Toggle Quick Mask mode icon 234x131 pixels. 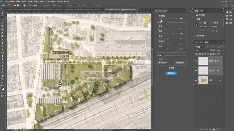[2, 93]
